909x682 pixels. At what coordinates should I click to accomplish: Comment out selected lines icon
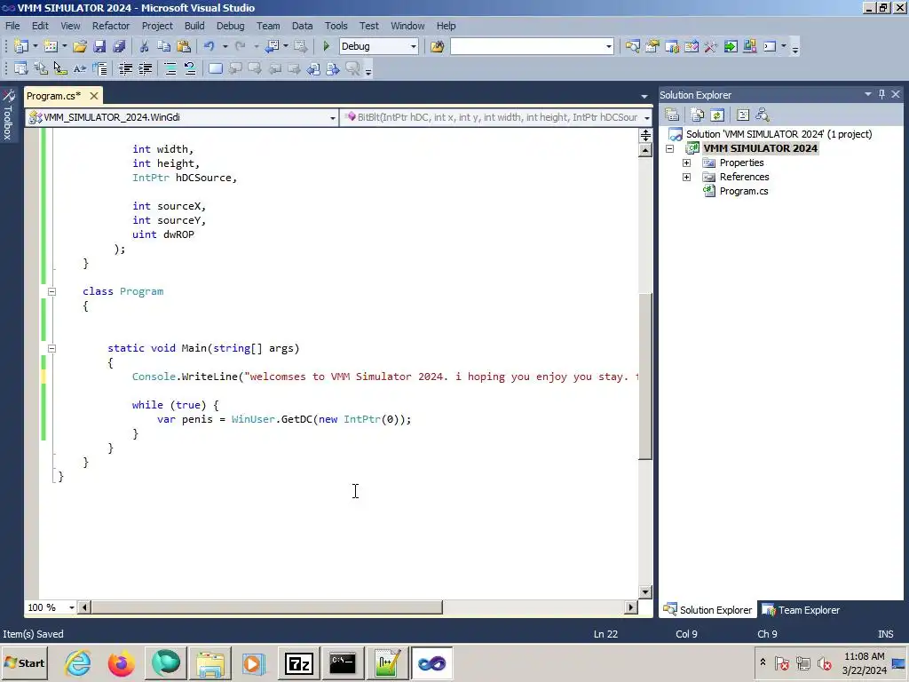click(x=170, y=69)
